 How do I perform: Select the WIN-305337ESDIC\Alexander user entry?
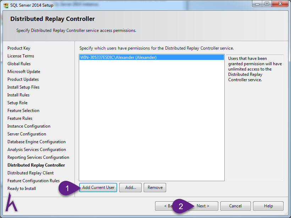click(152, 57)
